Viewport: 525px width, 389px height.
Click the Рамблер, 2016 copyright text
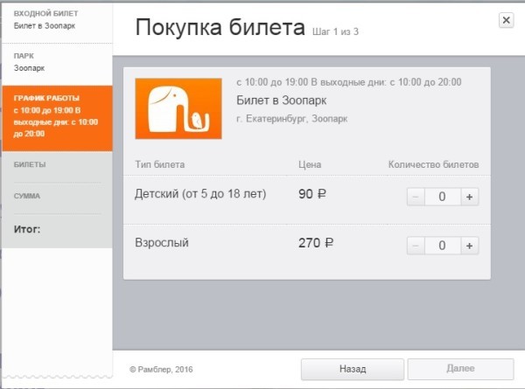pos(161,370)
